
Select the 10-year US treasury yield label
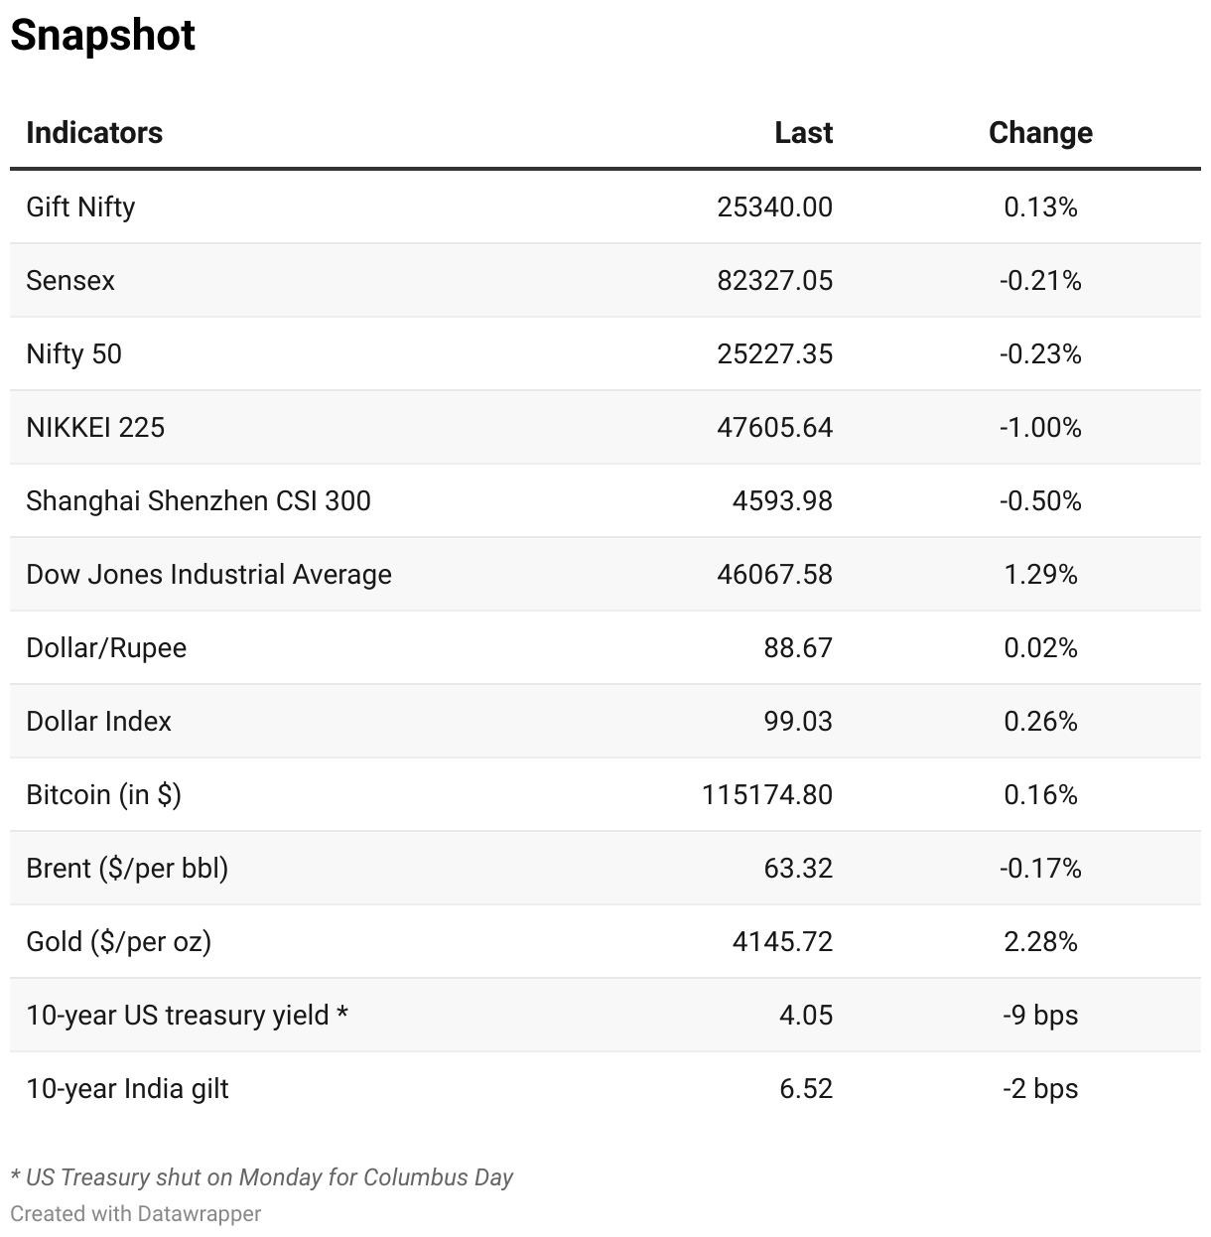(x=187, y=1016)
